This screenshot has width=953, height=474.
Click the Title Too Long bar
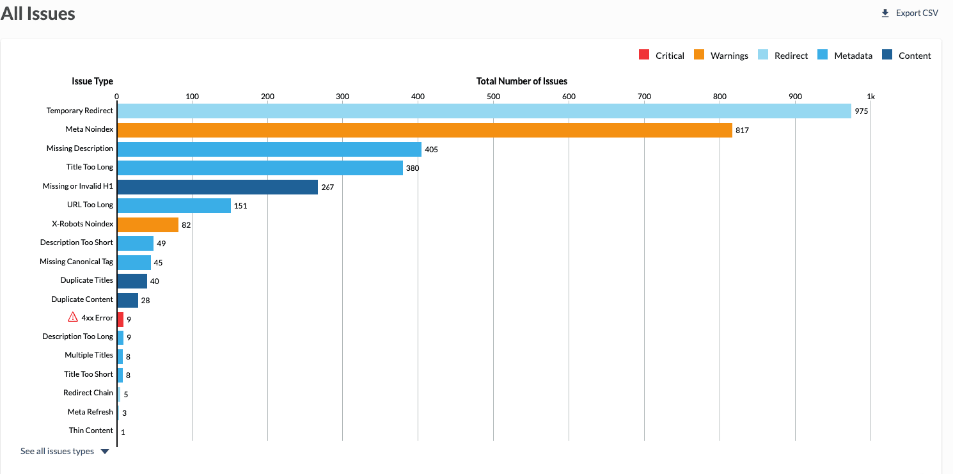260,168
